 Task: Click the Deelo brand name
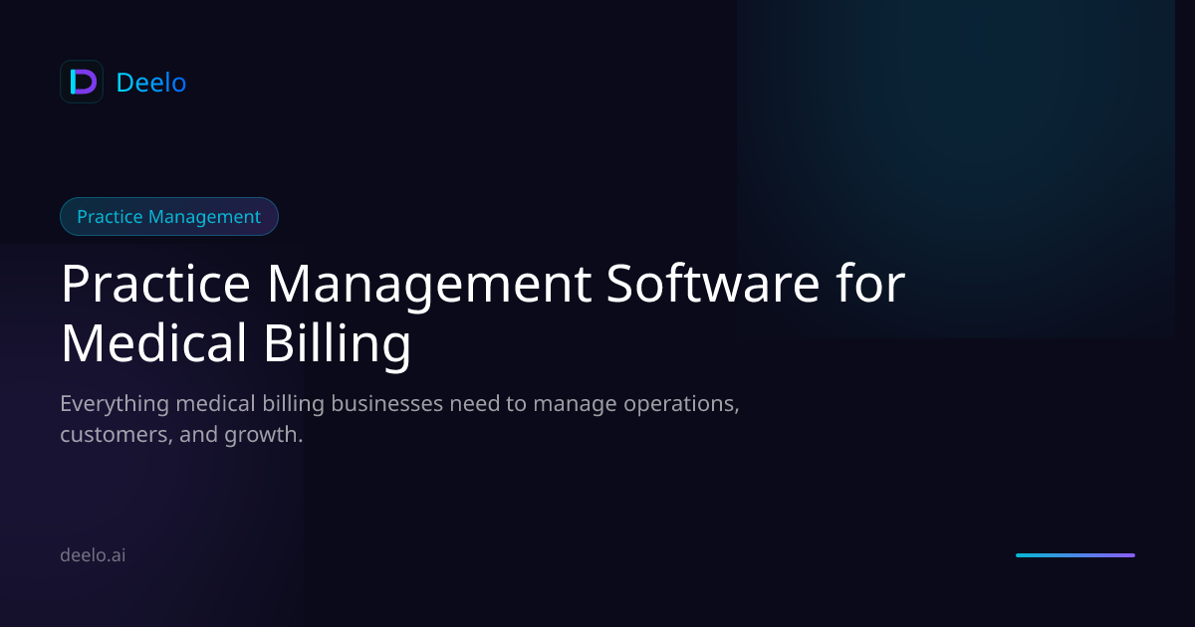coord(151,83)
